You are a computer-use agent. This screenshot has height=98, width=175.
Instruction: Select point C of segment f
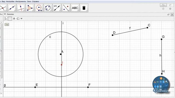pyautogui.click(x=147, y=28)
